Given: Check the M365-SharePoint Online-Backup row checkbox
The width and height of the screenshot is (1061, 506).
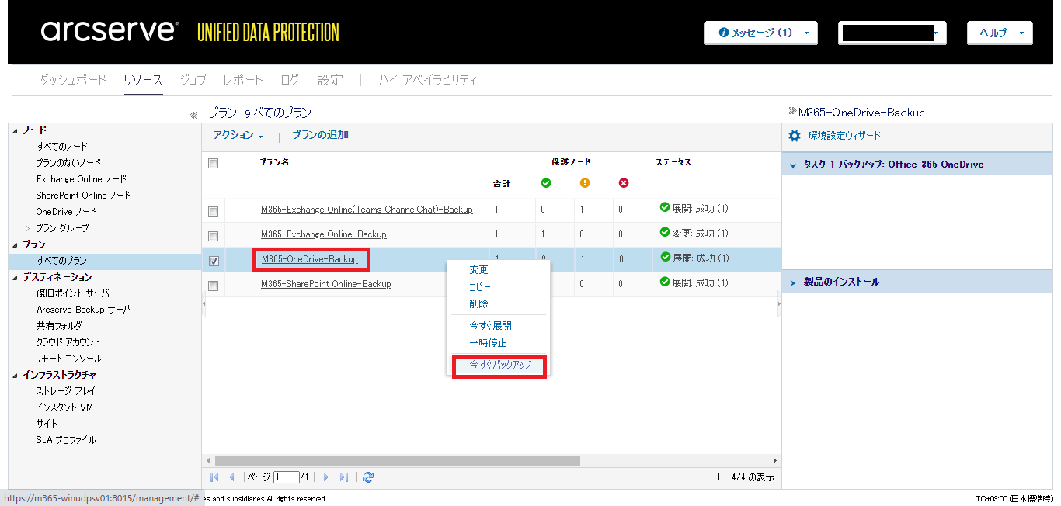Looking at the screenshot, I should (x=214, y=286).
